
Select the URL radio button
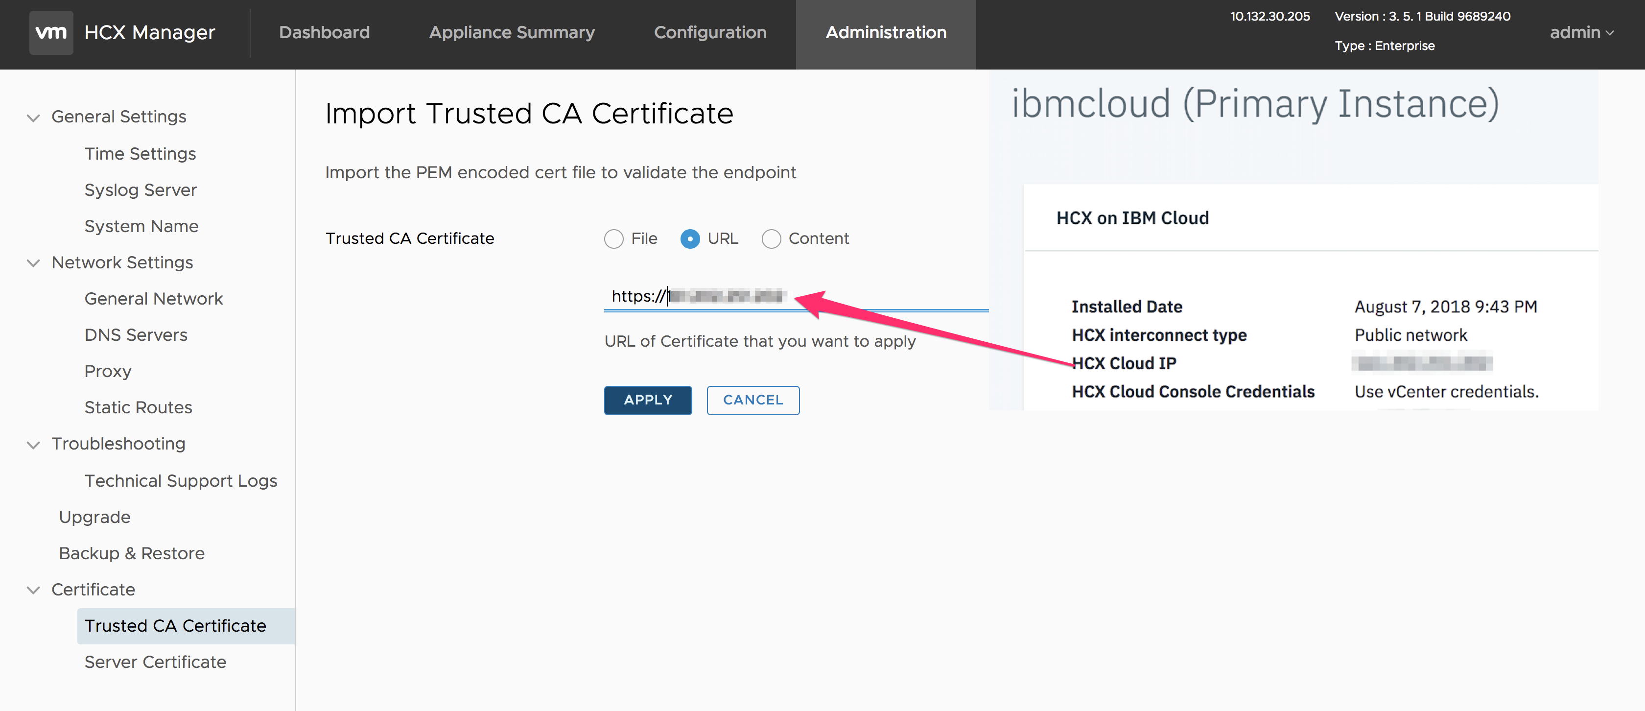pyautogui.click(x=690, y=238)
